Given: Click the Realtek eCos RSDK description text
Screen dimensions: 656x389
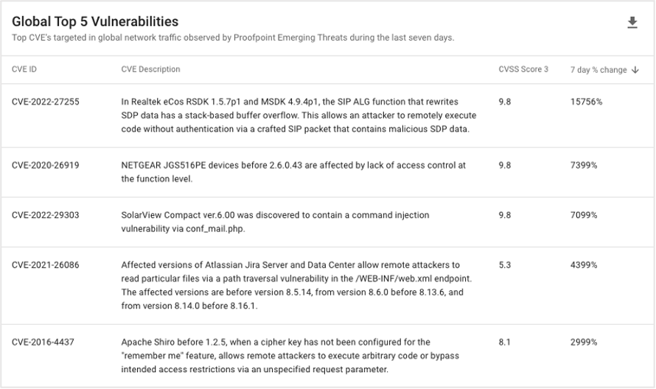Looking at the screenshot, I should point(299,116).
